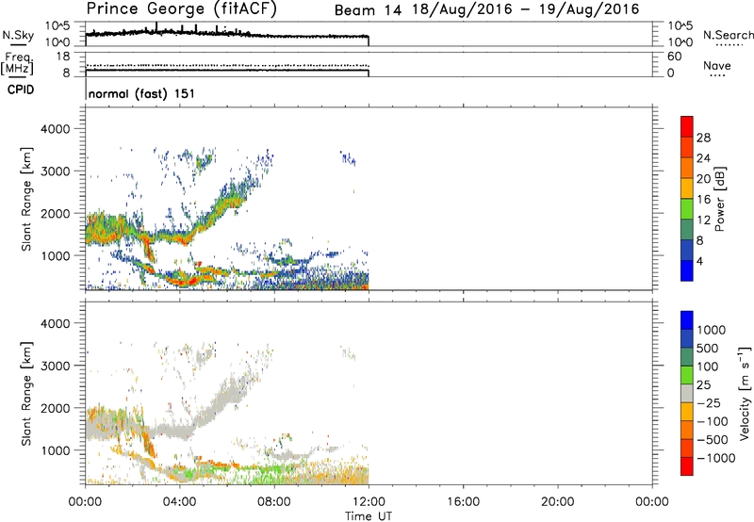Click the '16' label on Power colorbar
Screen dimensions: 754x522
(703, 200)
